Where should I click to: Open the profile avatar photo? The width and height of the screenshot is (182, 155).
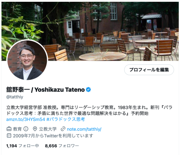pos(27,60)
